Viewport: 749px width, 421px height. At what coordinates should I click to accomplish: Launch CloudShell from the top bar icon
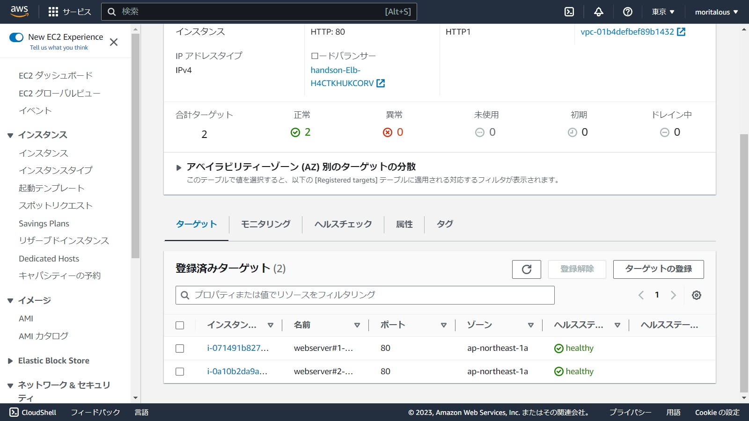coord(569,12)
